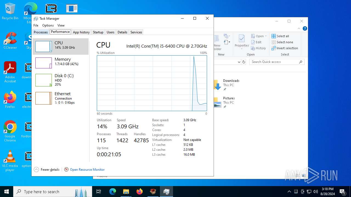Select the CPU performance graph in sidebar

(61, 47)
